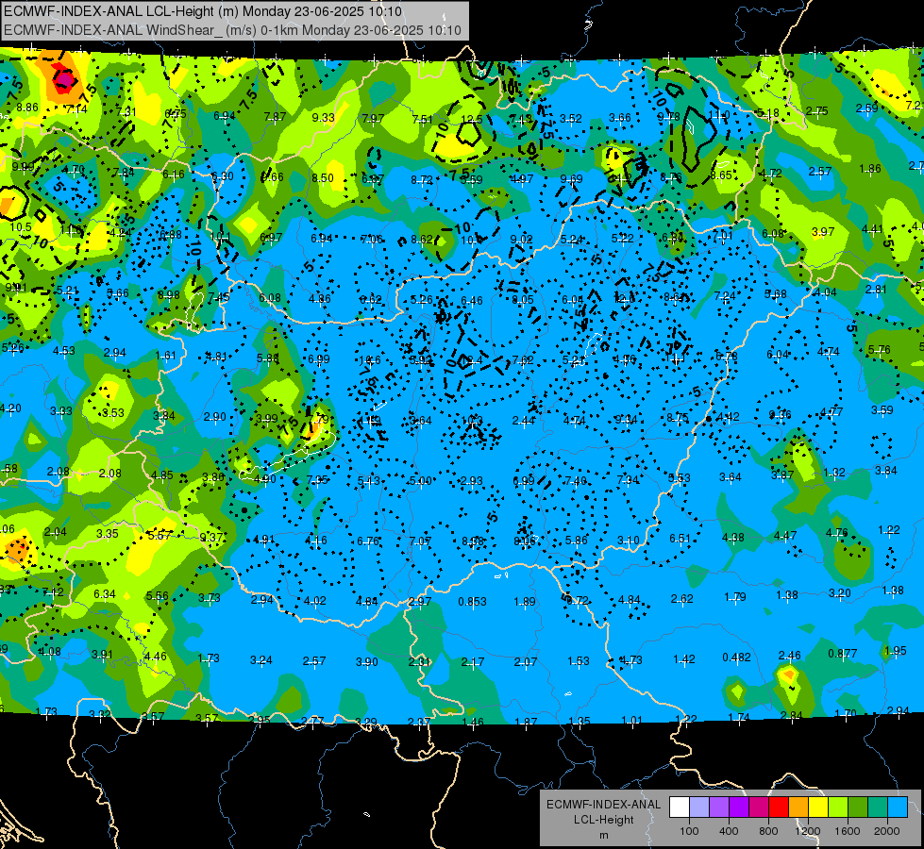924x849 pixels.
Task: Click the wind shear value 4.53
Action: (63, 351)
